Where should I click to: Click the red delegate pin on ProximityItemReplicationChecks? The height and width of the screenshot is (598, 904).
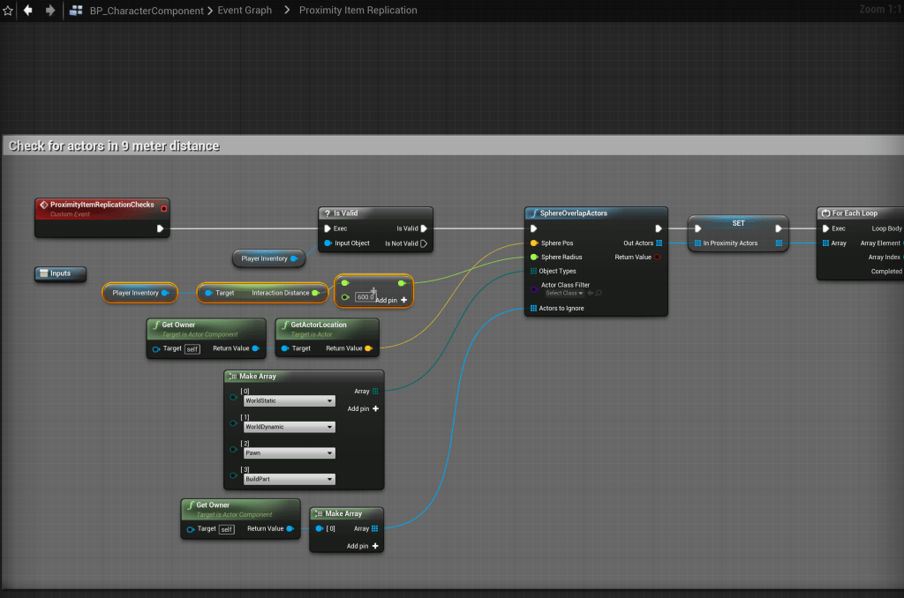(x=163, y=207)
